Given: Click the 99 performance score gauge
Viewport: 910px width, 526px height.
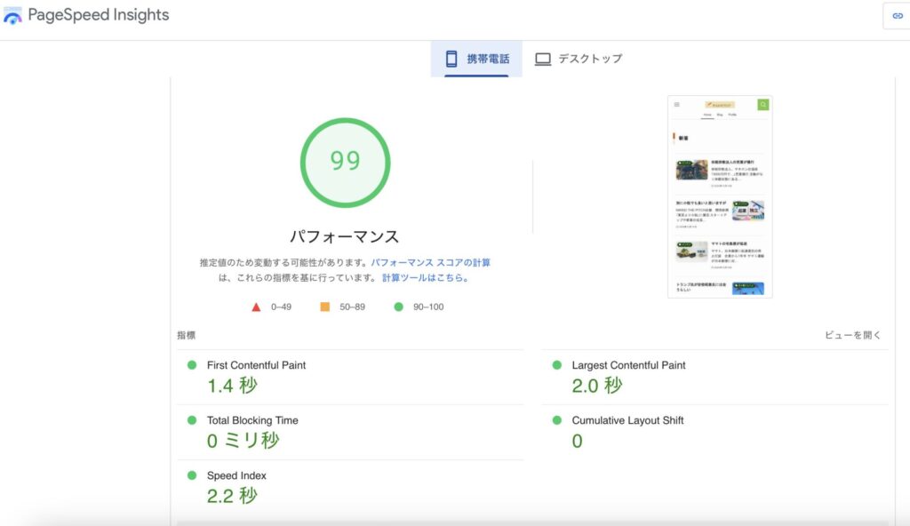Looking at the screenshot, I should (x=345, y=162).
